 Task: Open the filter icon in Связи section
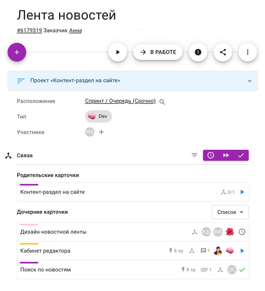tap(195, 155)
